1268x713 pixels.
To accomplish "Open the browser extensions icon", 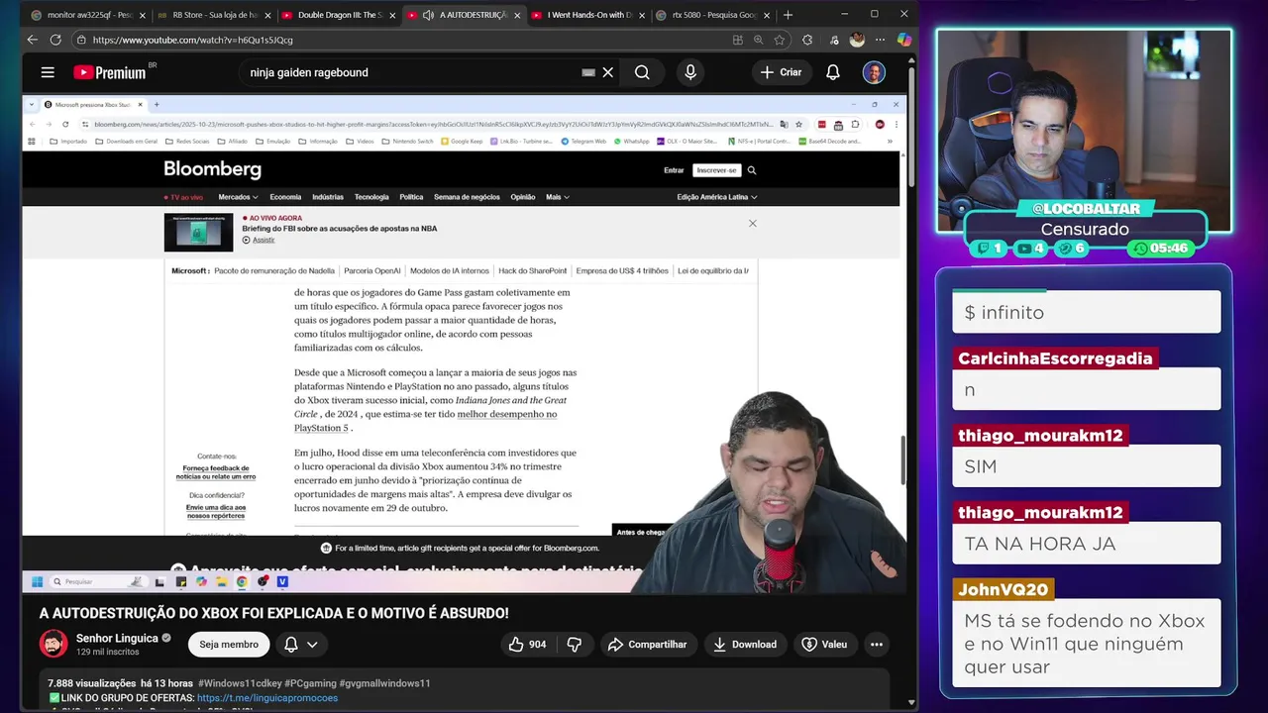I will [x=807, y=40].
